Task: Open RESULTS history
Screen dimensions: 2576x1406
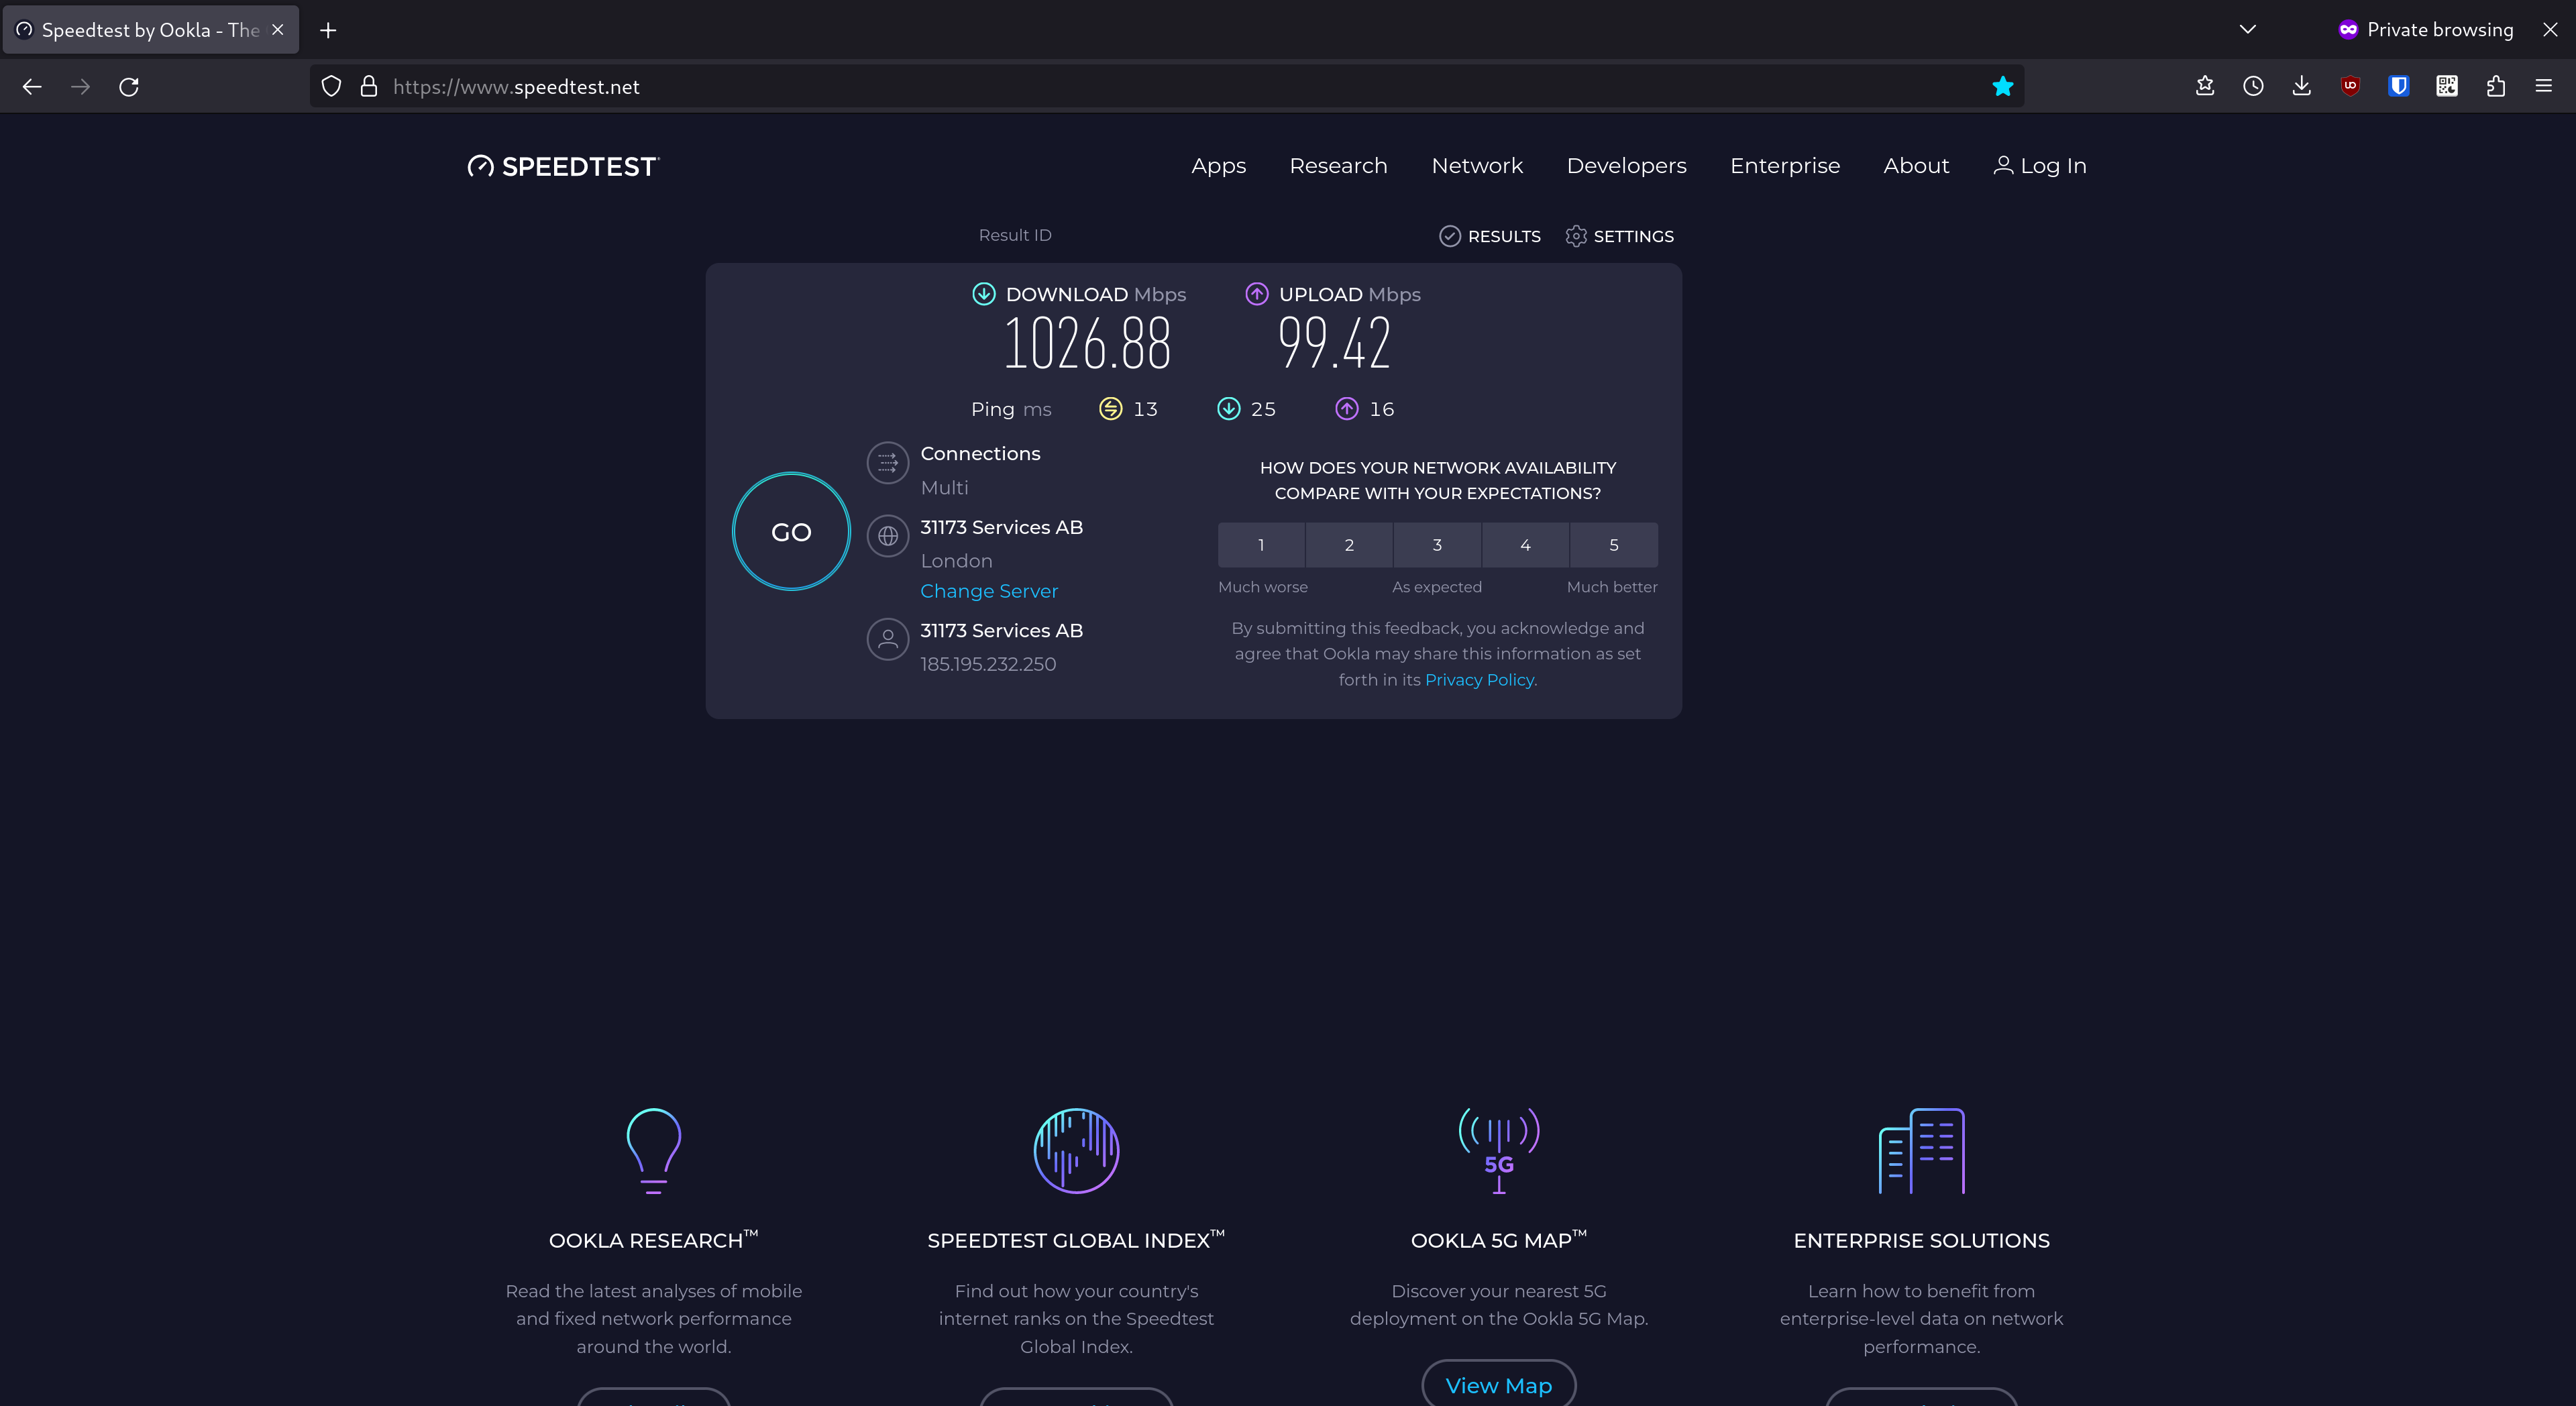Action: tap(1490, 236)
